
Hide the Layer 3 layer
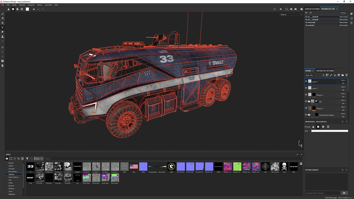pos(306,88)
